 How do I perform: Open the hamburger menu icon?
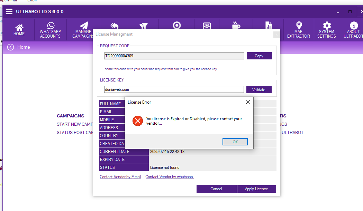9,11
